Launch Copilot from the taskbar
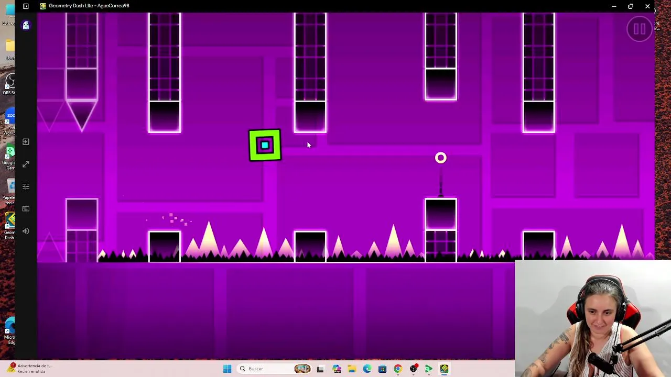This screenshot has height=377, width=671. tap(336, 369)
